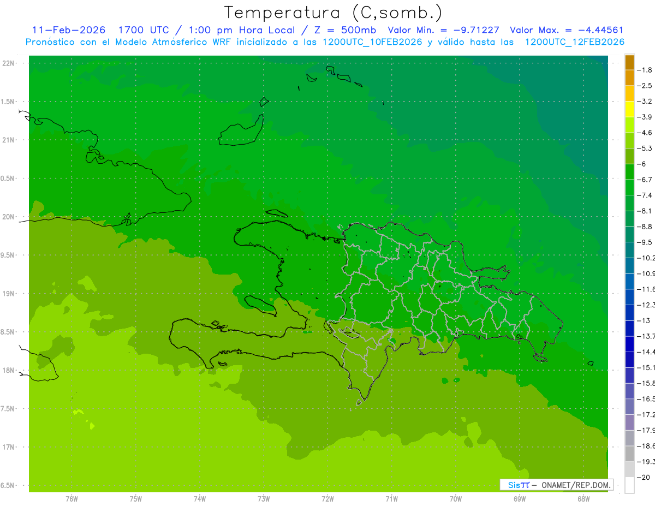This screenshot has width=655, height=506.
Task: Click the '-3.9' color bar value
Action: tap(645, 117)
